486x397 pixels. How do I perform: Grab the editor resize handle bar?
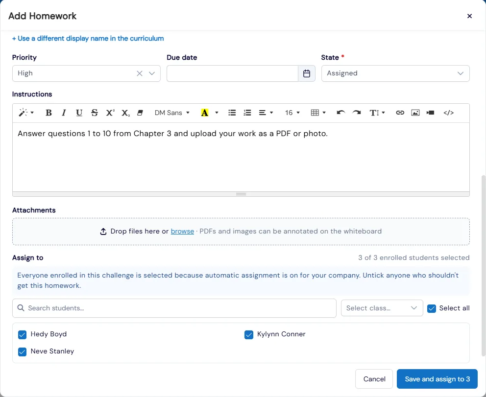[x=241, y=194]
